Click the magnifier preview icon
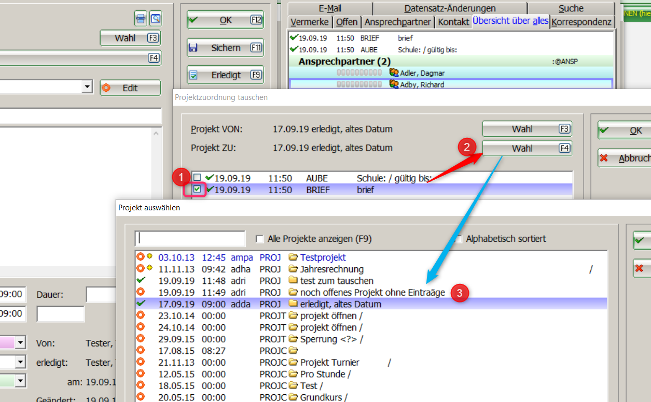The height and width of the screenshot is (402, 651). 156,19
